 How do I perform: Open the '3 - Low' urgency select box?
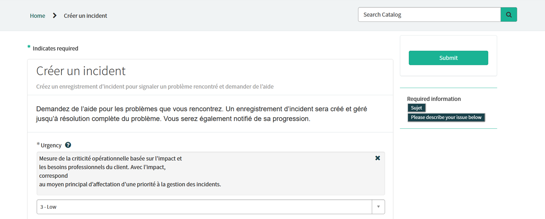coord(204,207)
